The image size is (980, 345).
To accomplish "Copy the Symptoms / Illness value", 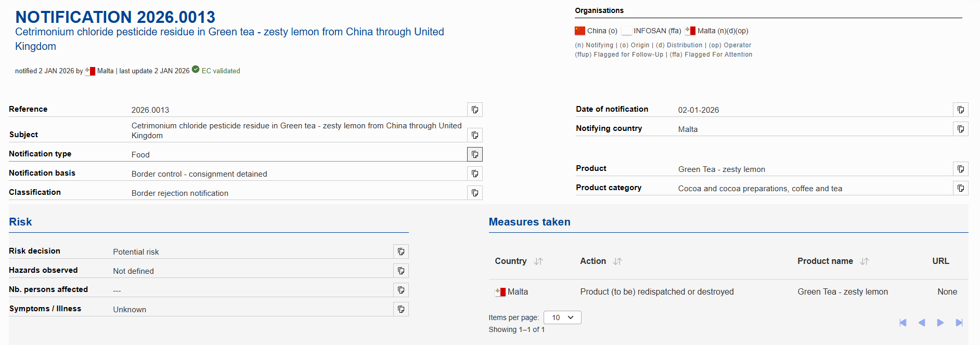I will [x=401, y=309].
